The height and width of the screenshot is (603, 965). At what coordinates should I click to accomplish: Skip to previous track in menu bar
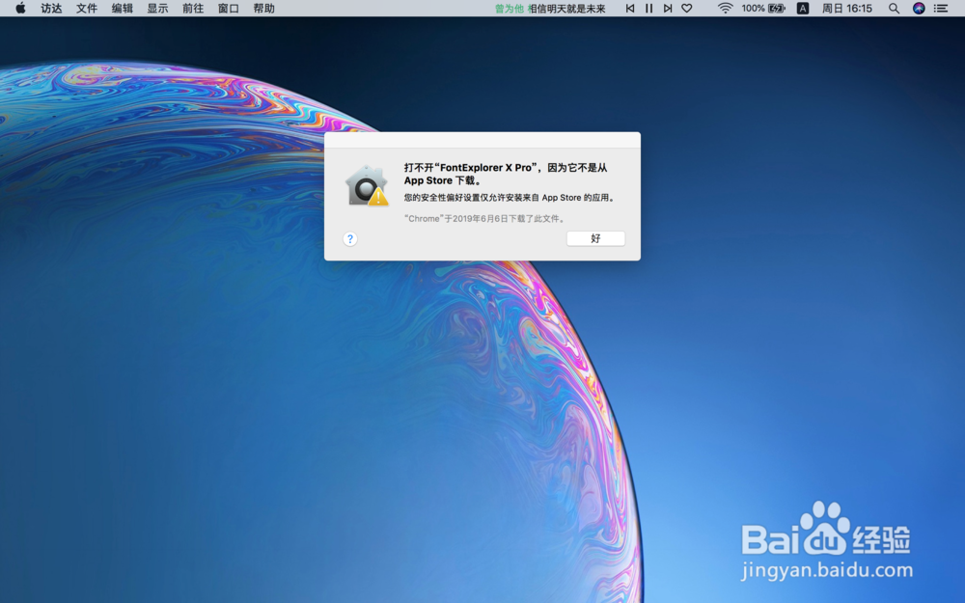[629, 8]
